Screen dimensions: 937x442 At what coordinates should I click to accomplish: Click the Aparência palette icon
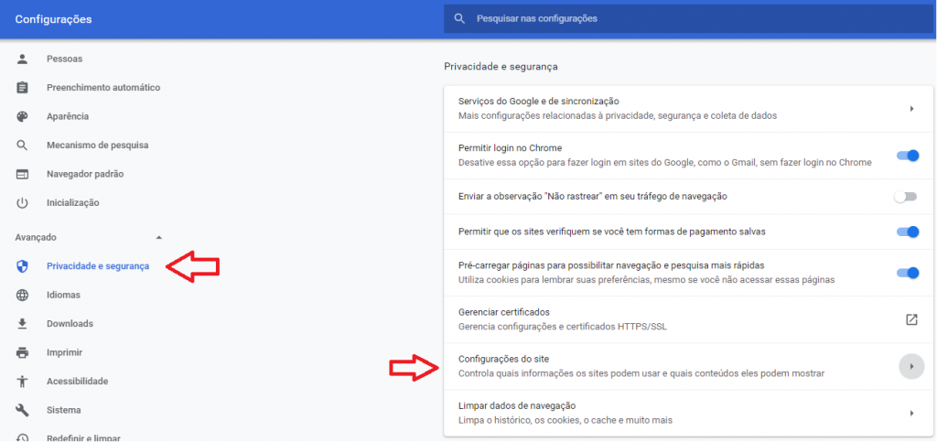(x=22, y=116)
